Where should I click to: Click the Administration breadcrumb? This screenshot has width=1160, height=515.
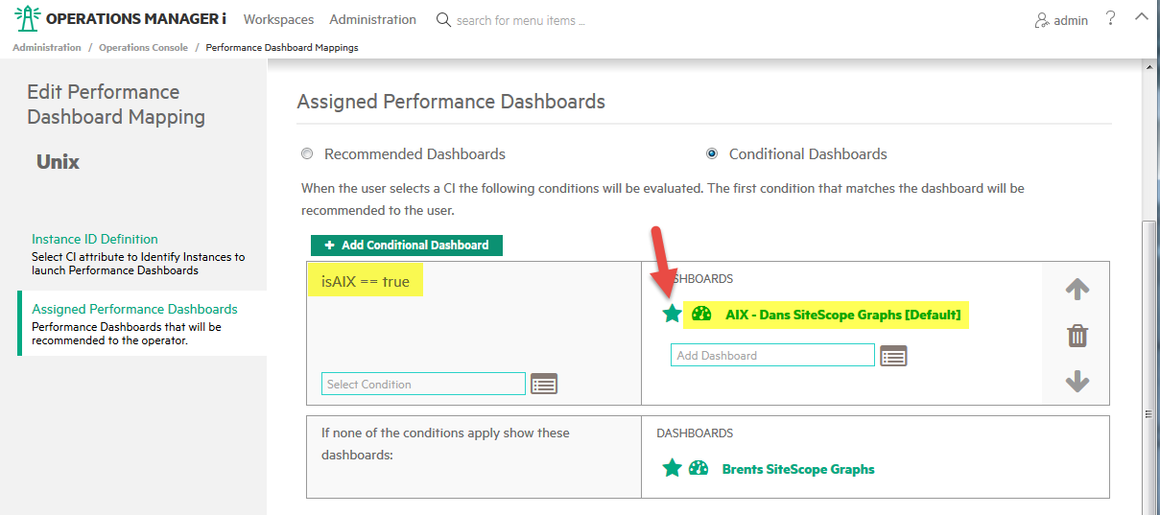coord(47,47)
